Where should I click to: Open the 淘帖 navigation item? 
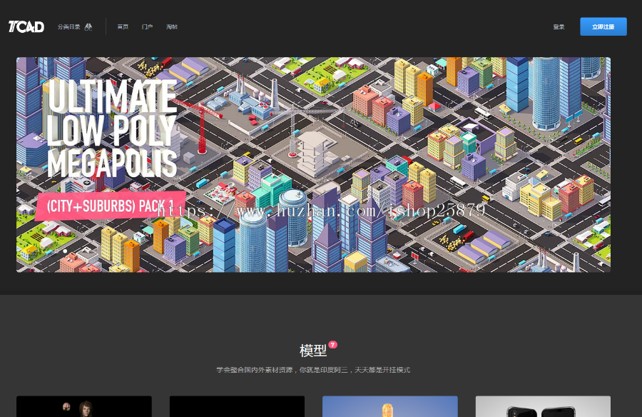point(172,26)
